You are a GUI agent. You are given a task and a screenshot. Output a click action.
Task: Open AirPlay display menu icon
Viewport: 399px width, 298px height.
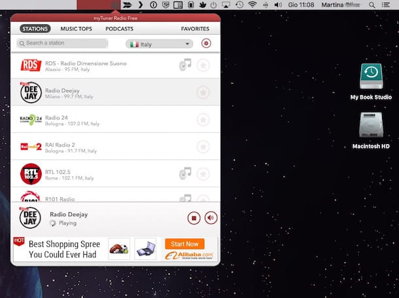click(x=226, y=5)
